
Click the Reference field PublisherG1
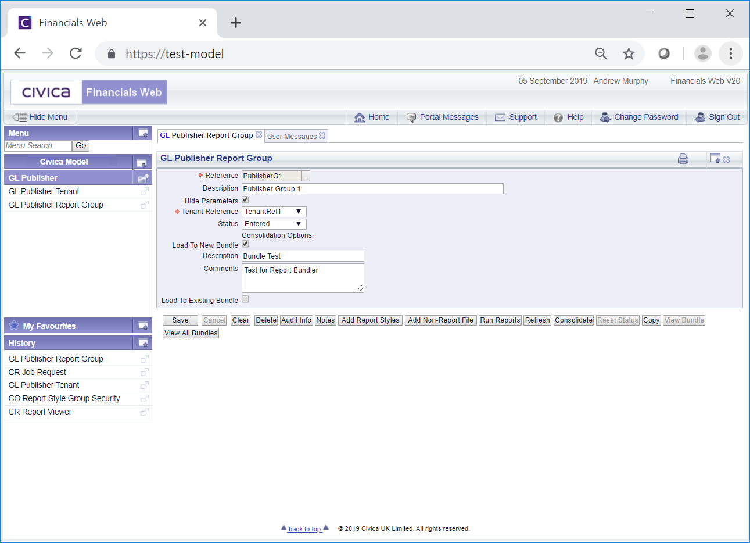pos(271,176)
